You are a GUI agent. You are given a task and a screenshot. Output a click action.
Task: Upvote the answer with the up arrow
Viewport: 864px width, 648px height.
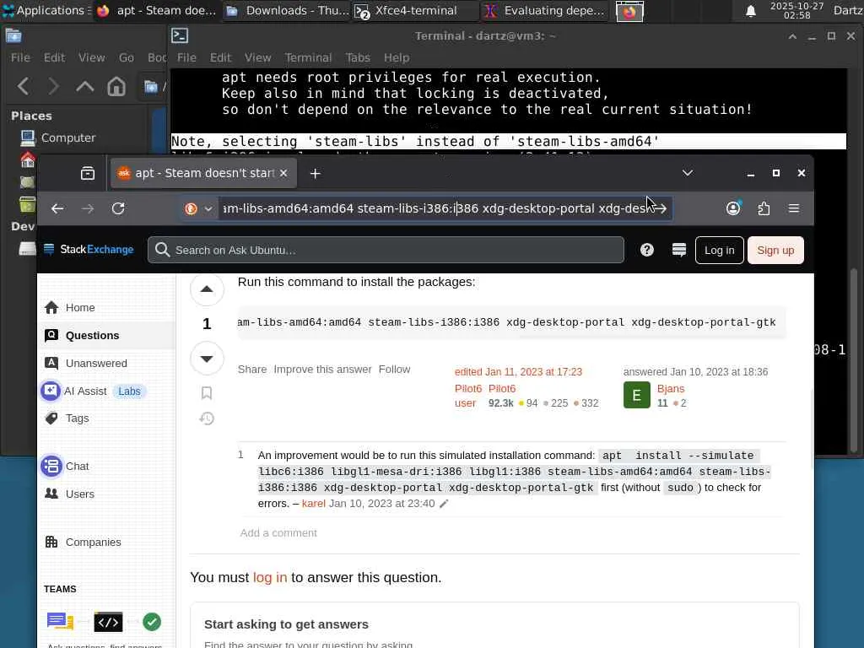click(x=207, y=289)
